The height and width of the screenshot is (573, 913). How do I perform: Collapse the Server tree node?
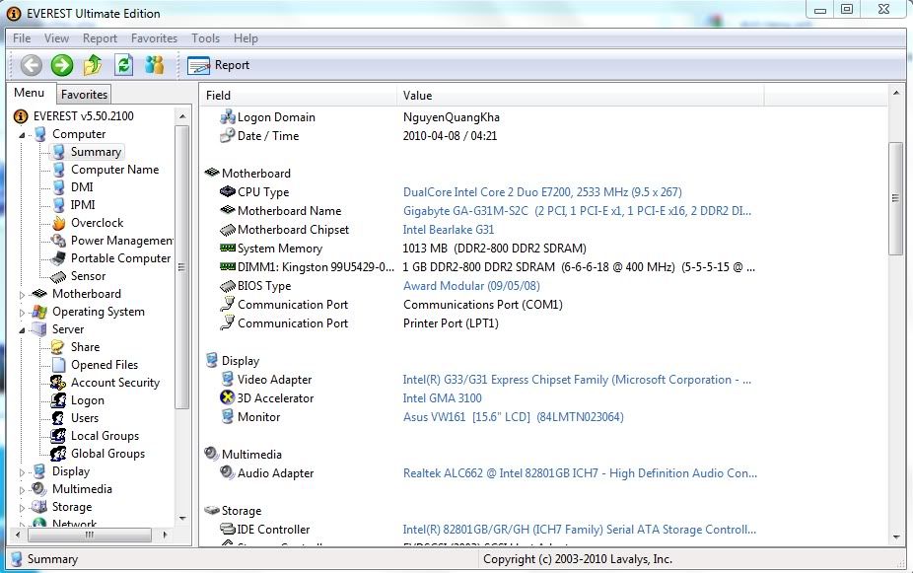(x=22, y=330)
